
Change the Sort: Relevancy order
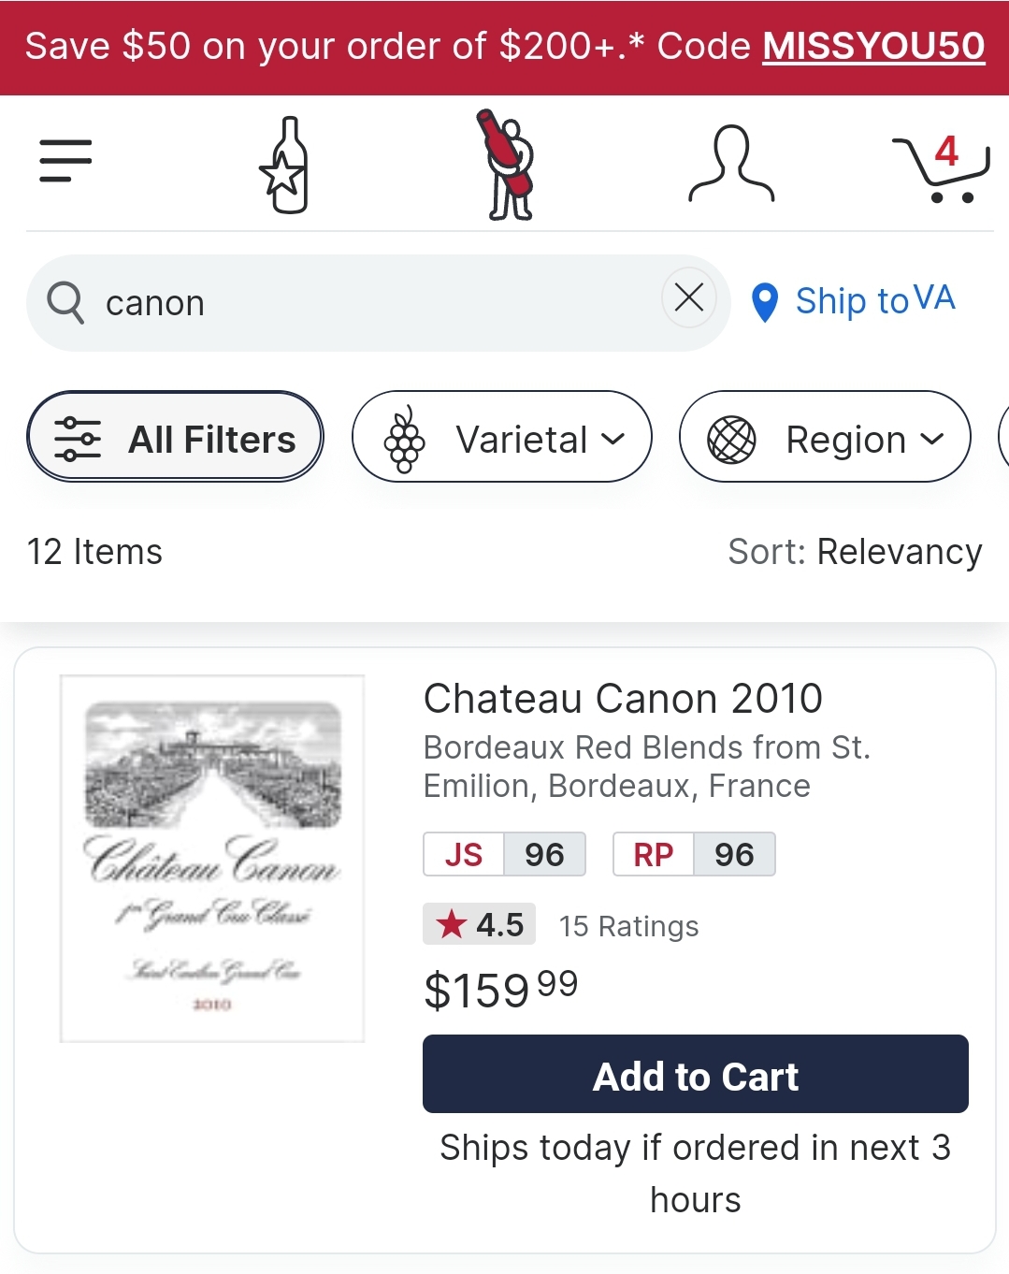(x=855, y=552)
